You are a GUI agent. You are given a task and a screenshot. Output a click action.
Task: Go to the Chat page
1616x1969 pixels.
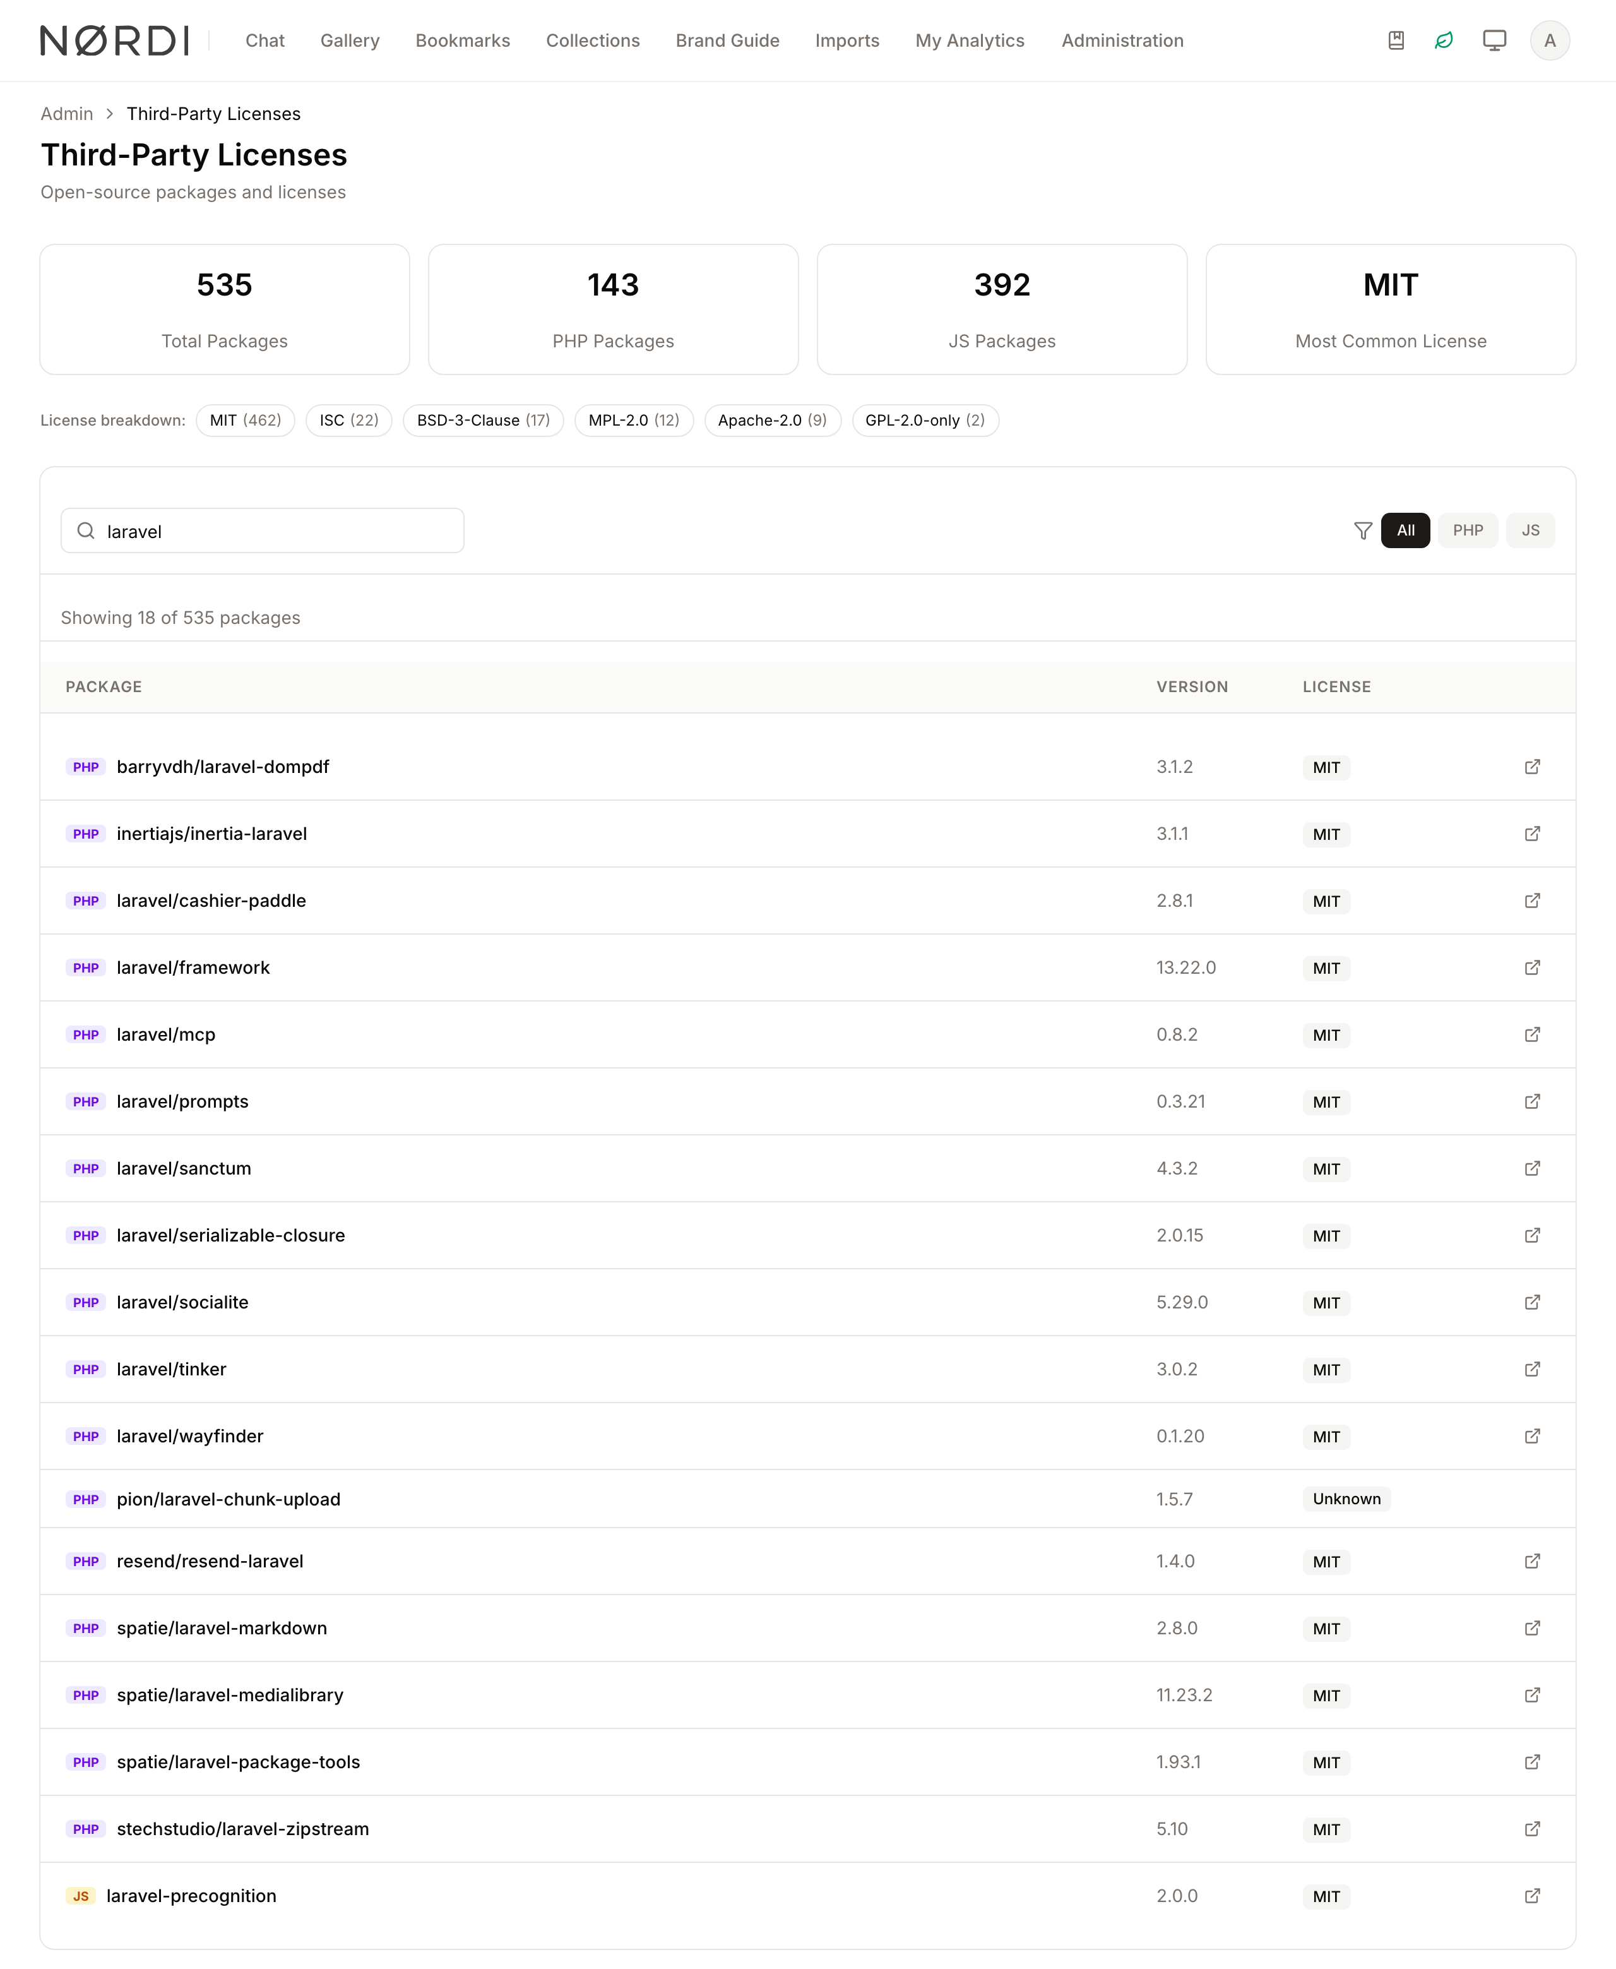click(x=264, y=40)
